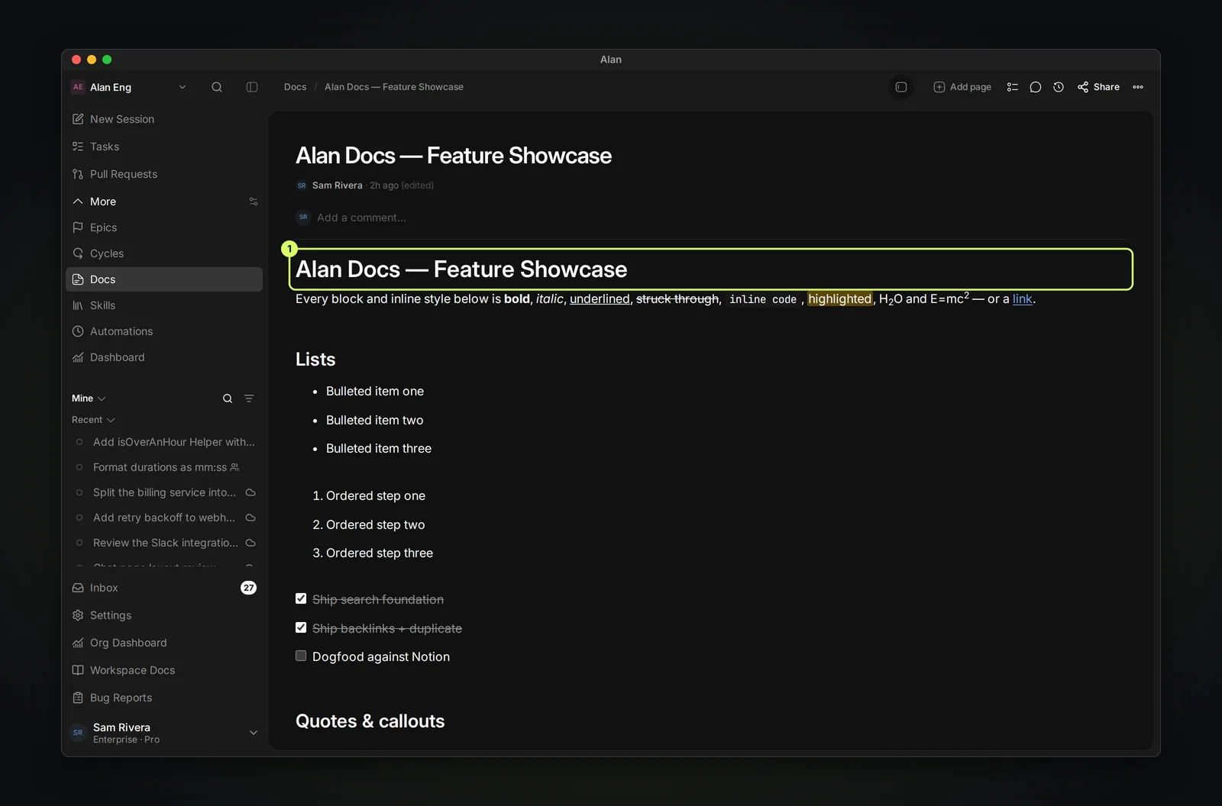The width and height of the screenshot is (1222, 806).
Task: Select Automations in the sidebar
Action: (164, 331)
